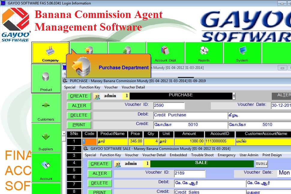The height and width of the screenshot is (194, 291).
Task: Open the System module tile
Action: [242, 53]
